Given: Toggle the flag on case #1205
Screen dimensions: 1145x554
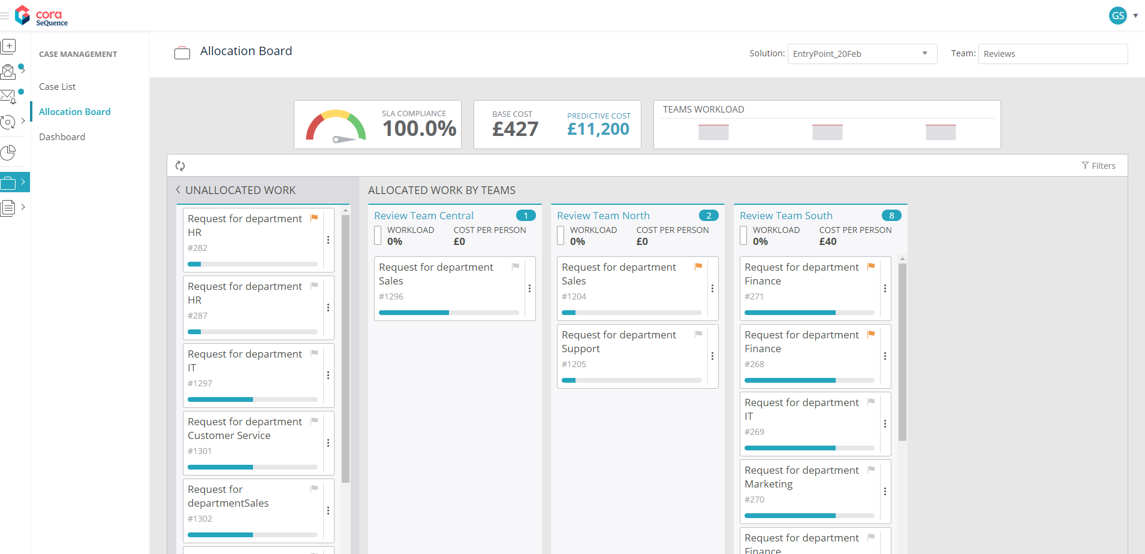Looking at the screenshot, I should click(698, 334).
